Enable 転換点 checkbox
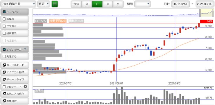Viewport: 215px width, 105px height. [4, 19]
